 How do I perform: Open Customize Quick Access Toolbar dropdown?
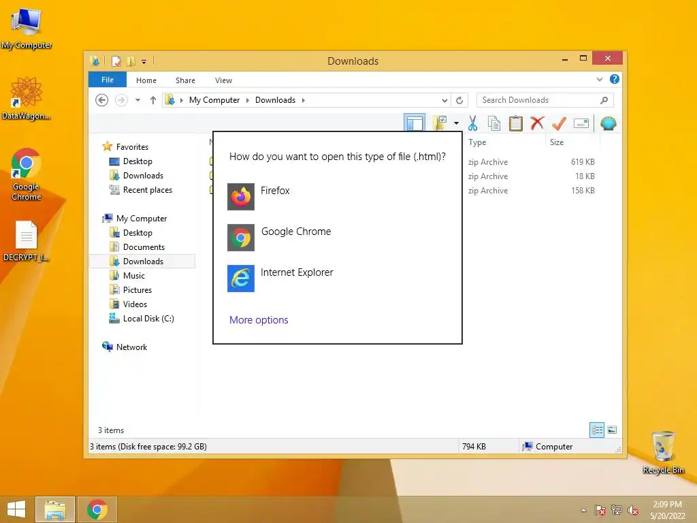tap(144, 62)
